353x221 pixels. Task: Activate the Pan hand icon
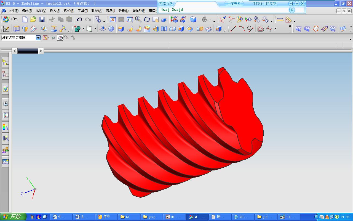[155, 19]
